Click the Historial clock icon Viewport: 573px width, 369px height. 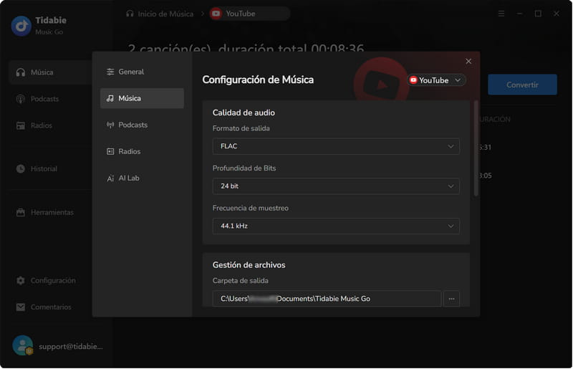21,168
